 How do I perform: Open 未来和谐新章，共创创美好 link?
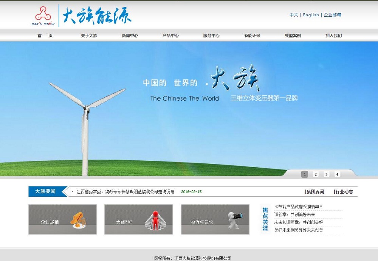click(299, 222)
